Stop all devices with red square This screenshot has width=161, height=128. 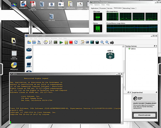click(71, 42)
